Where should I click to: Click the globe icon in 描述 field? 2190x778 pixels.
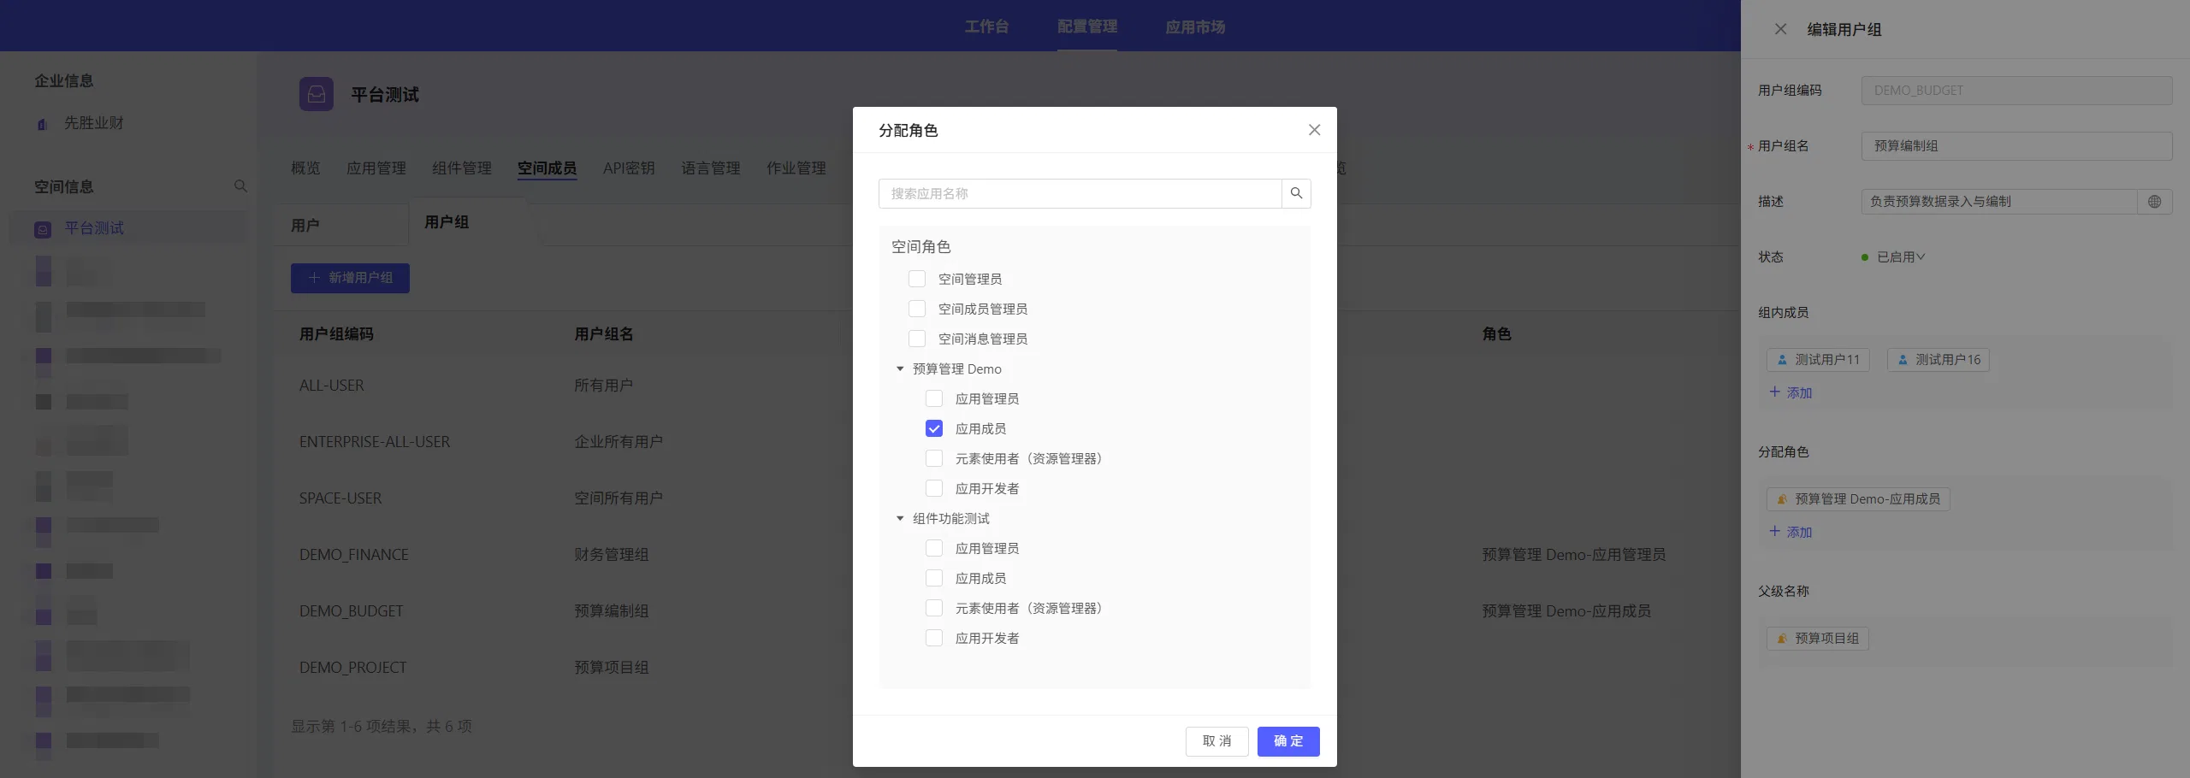[2154, 202]
